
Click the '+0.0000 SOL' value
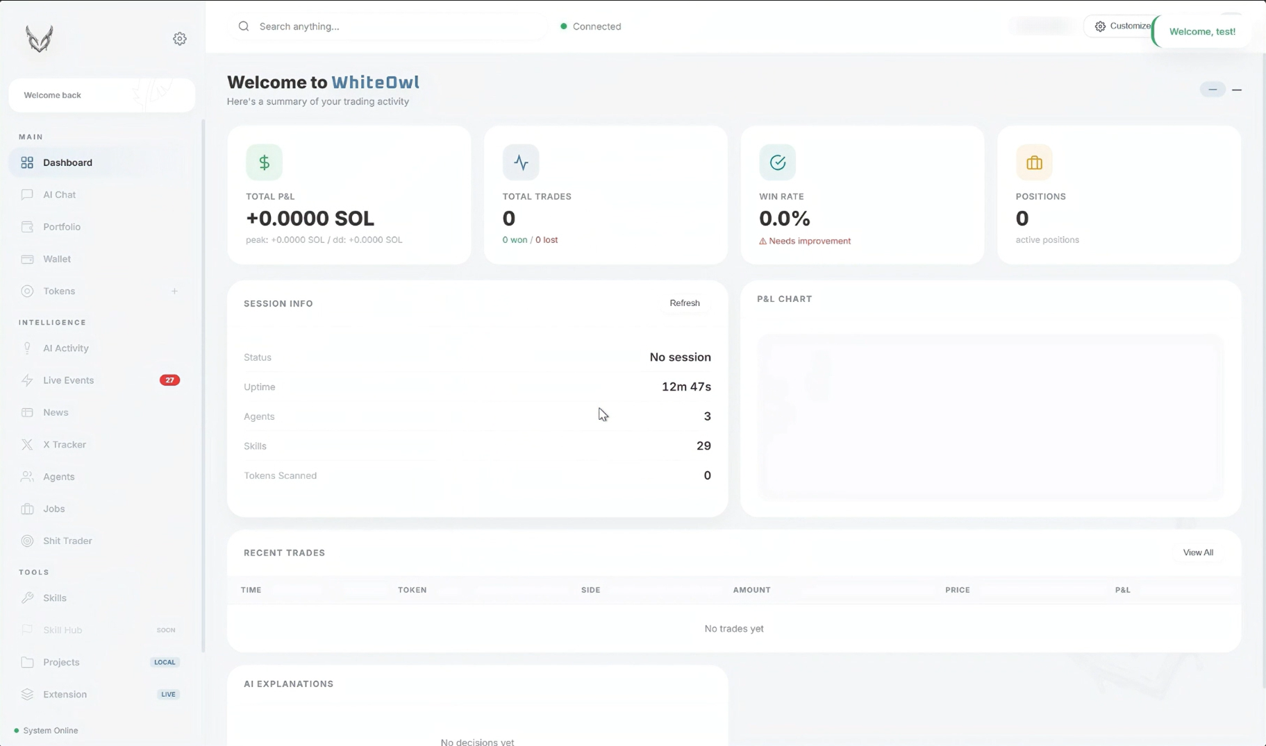310,218
